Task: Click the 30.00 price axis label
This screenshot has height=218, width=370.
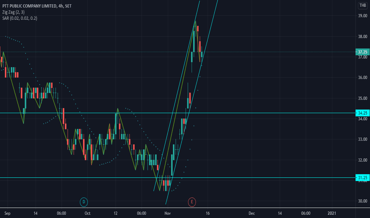Action: (362, 201)
